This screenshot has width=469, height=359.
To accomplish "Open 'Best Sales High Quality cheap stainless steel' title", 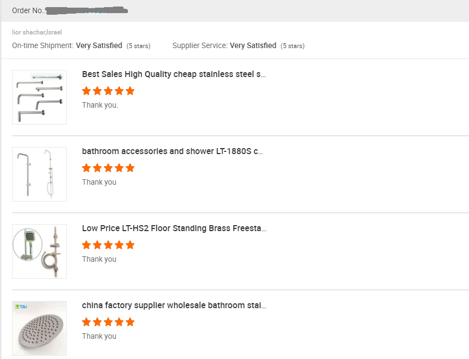I will (x=174, y=74).
